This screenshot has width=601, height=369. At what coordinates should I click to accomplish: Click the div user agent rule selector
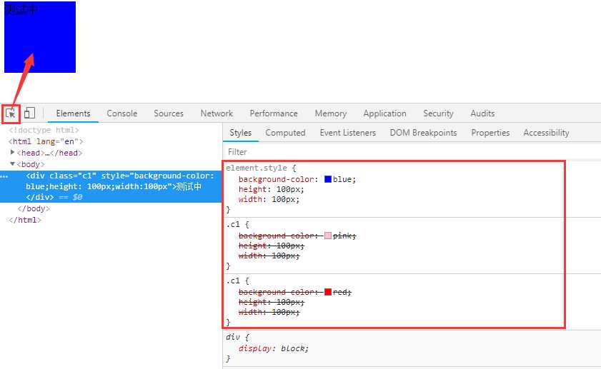tap(233, 337)
